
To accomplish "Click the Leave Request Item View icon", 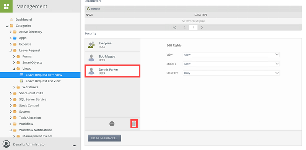I will [22, 75].
